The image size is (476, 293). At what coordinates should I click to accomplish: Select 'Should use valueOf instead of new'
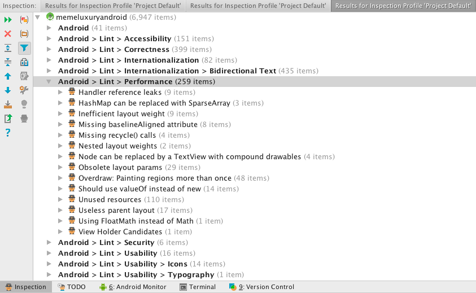tap(139, 189)
